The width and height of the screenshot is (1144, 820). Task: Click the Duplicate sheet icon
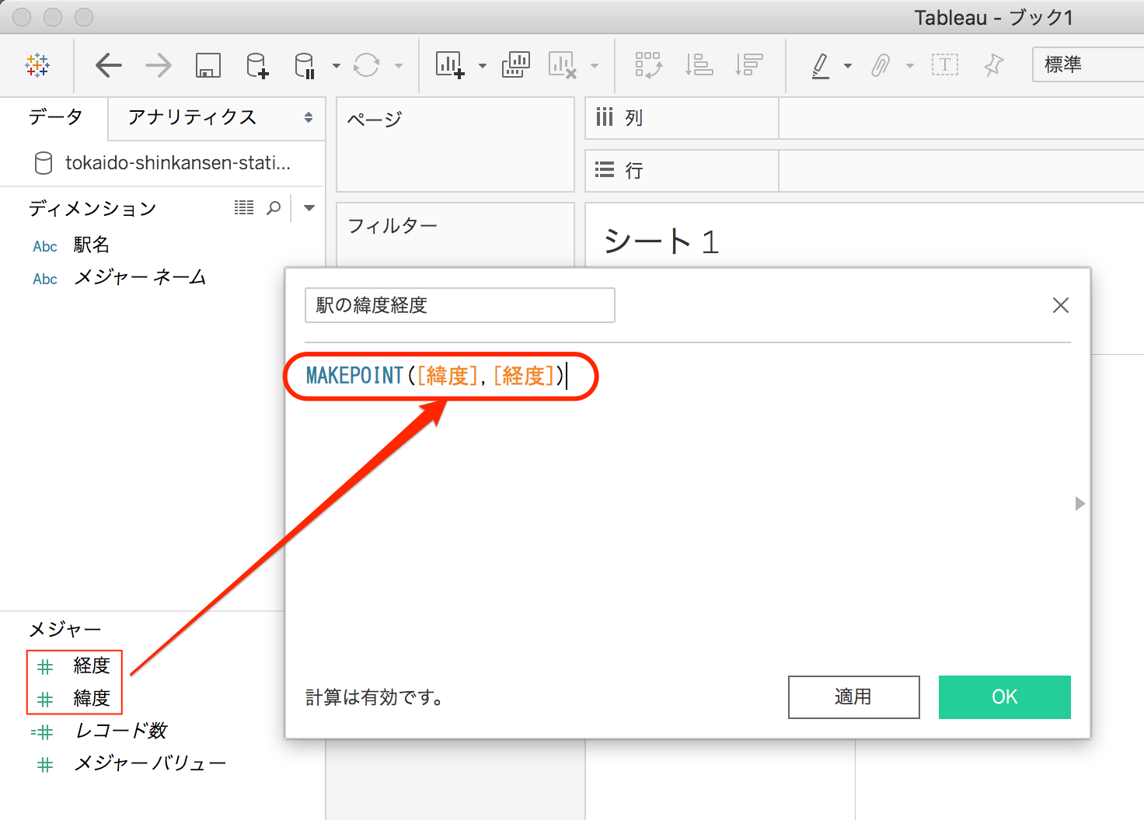tap(515, 65)
